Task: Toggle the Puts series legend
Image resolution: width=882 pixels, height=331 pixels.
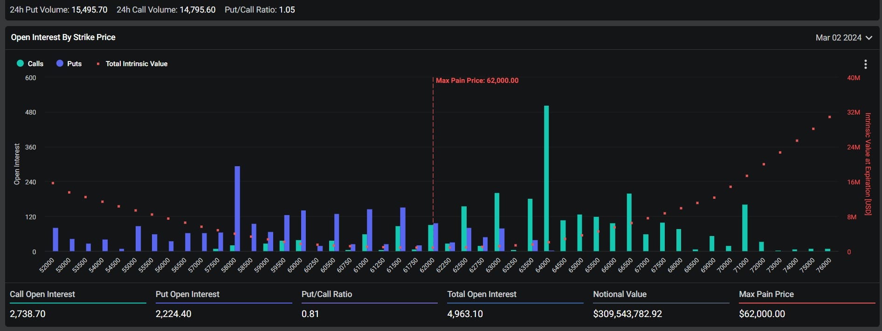Action: pos(69,63)
